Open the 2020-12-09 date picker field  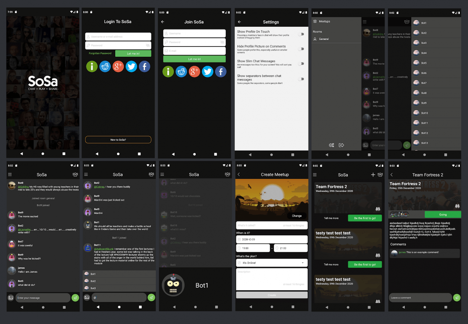click(272, 240)
